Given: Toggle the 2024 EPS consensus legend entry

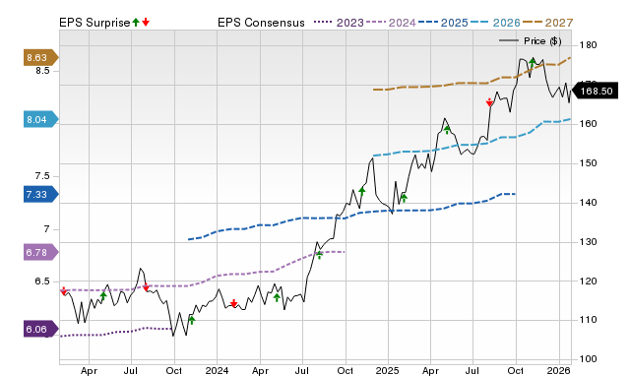Looking at the screenshot, I should tap(391, 23).
